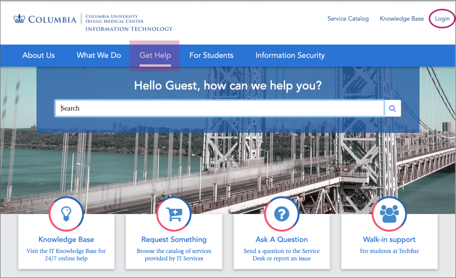Open the Knowledge Base link in header

(x=402, y=18)
